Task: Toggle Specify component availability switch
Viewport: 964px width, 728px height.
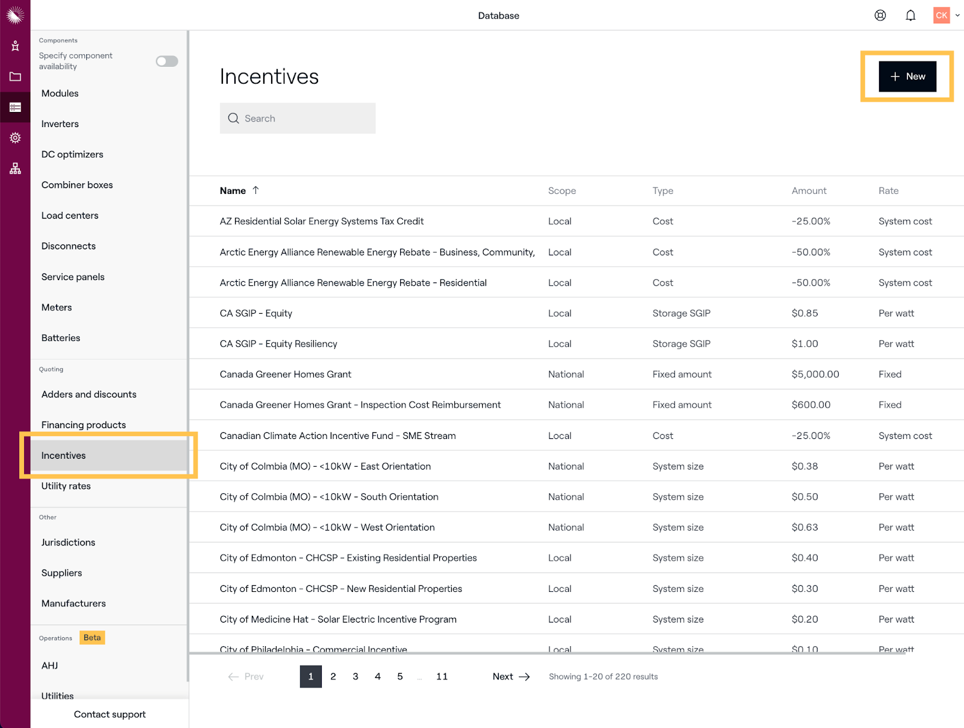Action: tap(167, 61)
